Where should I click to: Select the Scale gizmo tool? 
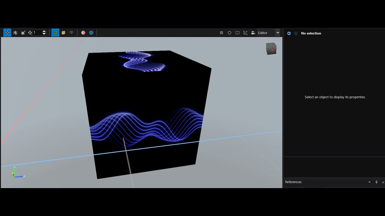[x=23, y=33]
